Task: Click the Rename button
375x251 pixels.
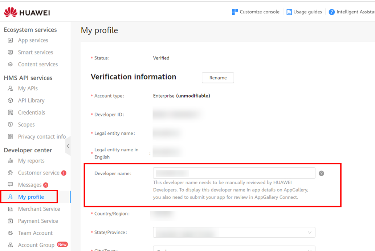Action: 218,78
